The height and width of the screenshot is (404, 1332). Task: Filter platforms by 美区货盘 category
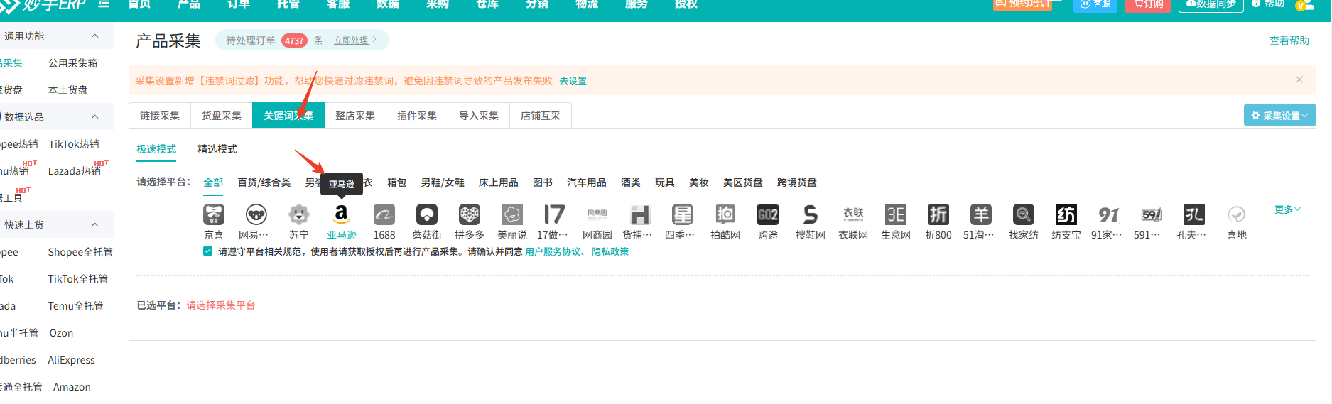coord(743,182)
